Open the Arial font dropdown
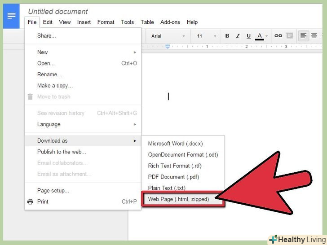The width and height of the screenshot is (327, 245). point(168,36)
